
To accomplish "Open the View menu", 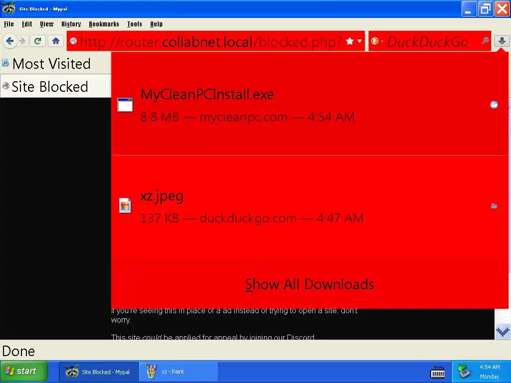I will click(x=46, y=24).
